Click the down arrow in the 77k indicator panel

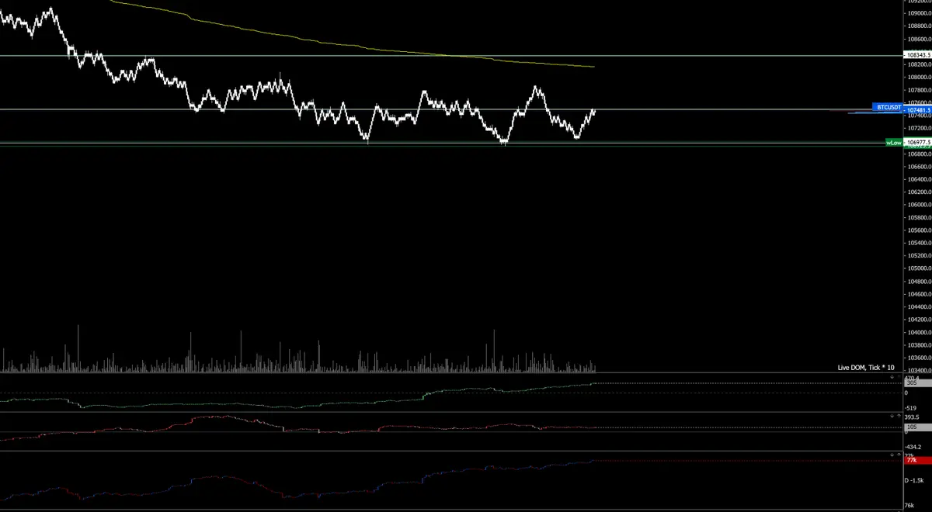892,455
